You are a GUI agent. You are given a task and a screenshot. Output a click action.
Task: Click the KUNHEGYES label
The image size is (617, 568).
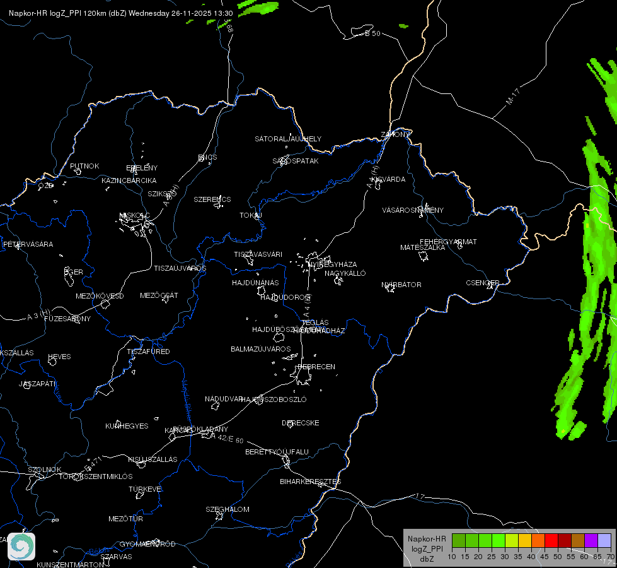[x=127, y=426]
